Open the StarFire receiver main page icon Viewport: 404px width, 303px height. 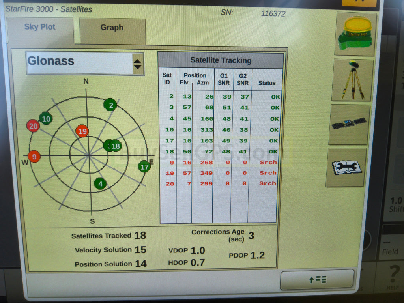356,34
